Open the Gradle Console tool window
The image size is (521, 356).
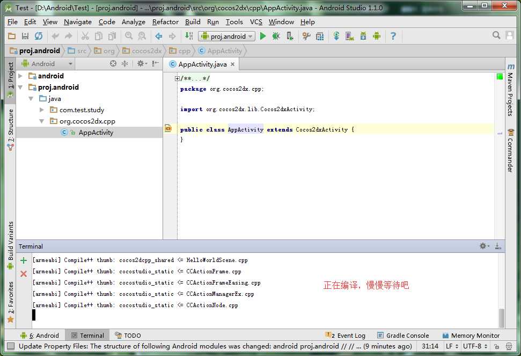pyautogui.click(x=403, y=336)
